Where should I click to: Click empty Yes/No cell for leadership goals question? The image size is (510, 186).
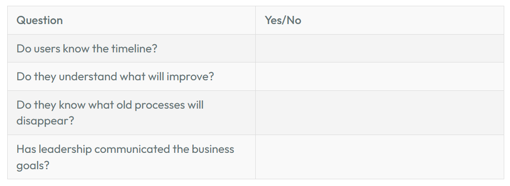380,157
